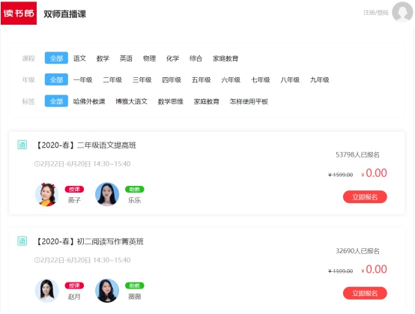415x314 pixels.
Task: Click subject icon beside 初二阅读写作菁英班
Action: [22, 241]
